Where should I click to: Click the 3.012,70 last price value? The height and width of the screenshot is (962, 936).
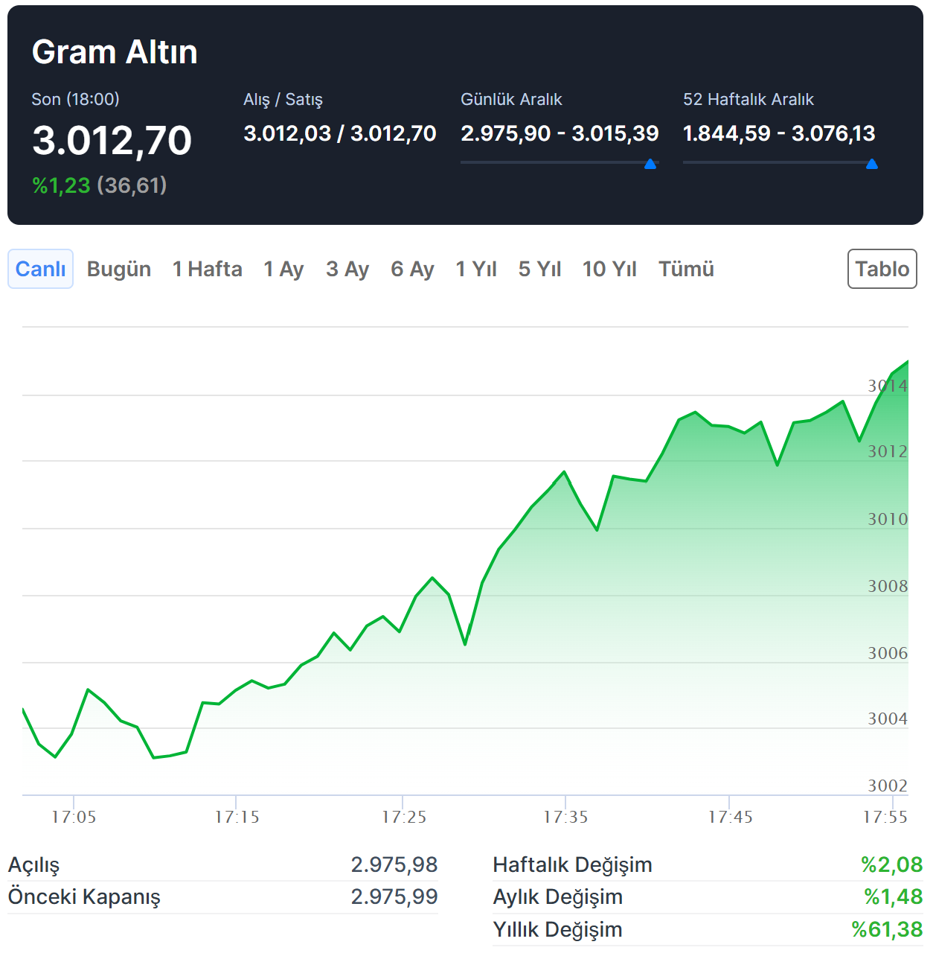(112, 141)
